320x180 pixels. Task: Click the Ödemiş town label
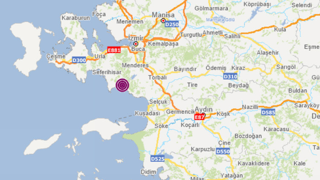click(x=216, y=68)
